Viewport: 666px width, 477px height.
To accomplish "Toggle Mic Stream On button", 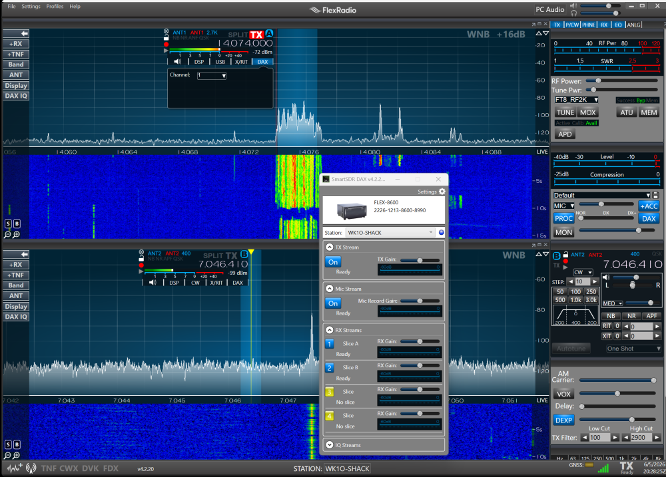I will (x=333, y=303).
